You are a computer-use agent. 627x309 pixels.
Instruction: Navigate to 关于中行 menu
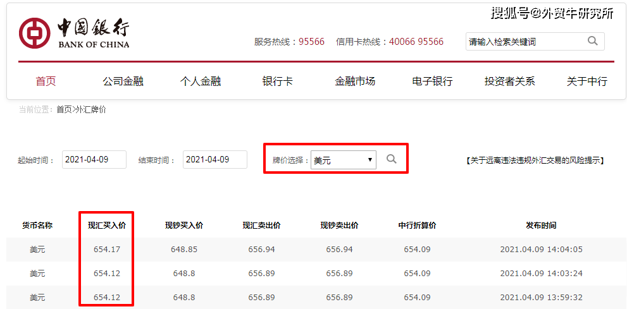point(587,81)
